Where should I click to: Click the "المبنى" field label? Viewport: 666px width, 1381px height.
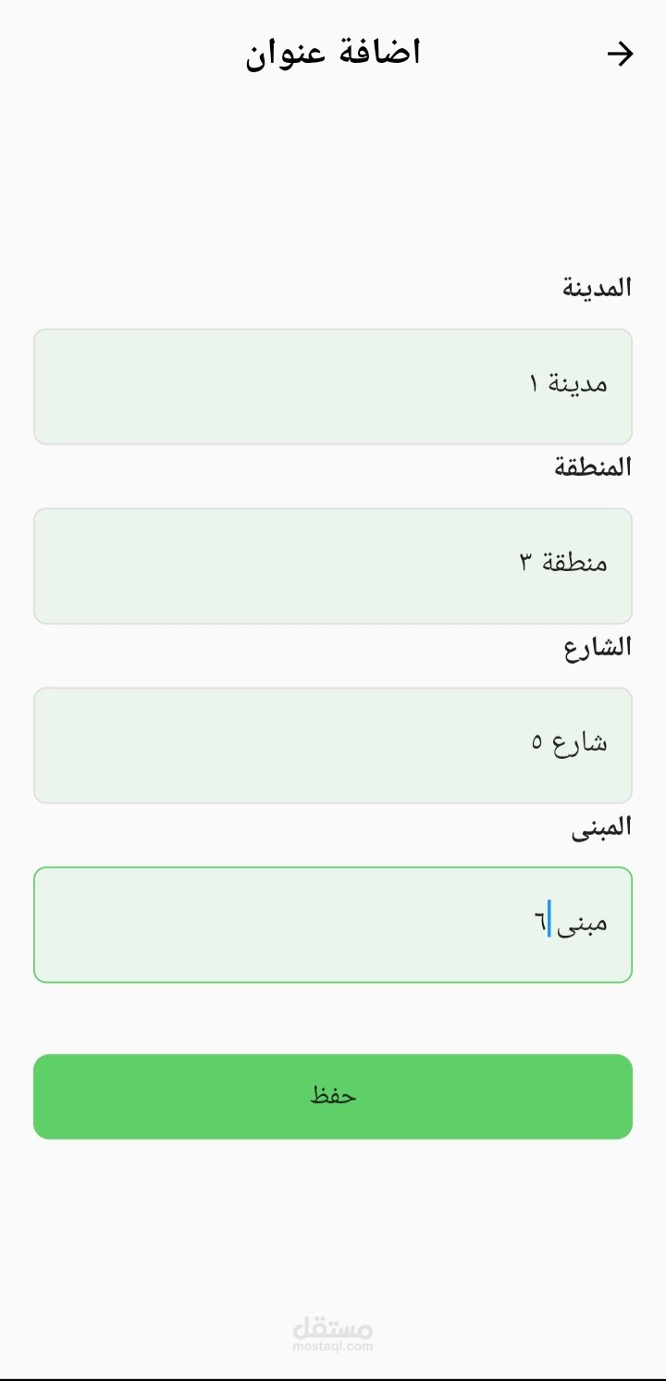pyautogui.click(x=600, y=827)
